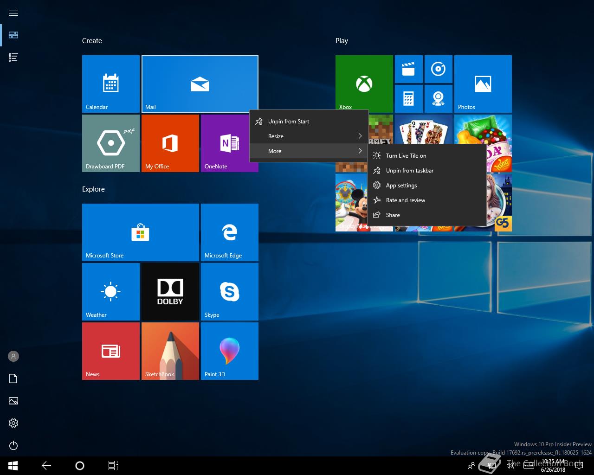The width and height of the screenshot is (594, 475).
Task: Open the News tile
Action: point(111,351)
